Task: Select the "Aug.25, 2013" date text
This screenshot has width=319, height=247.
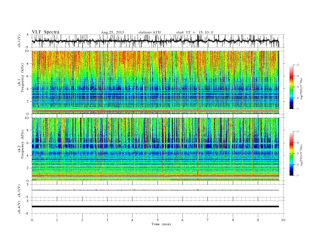Action: (112, 32)
